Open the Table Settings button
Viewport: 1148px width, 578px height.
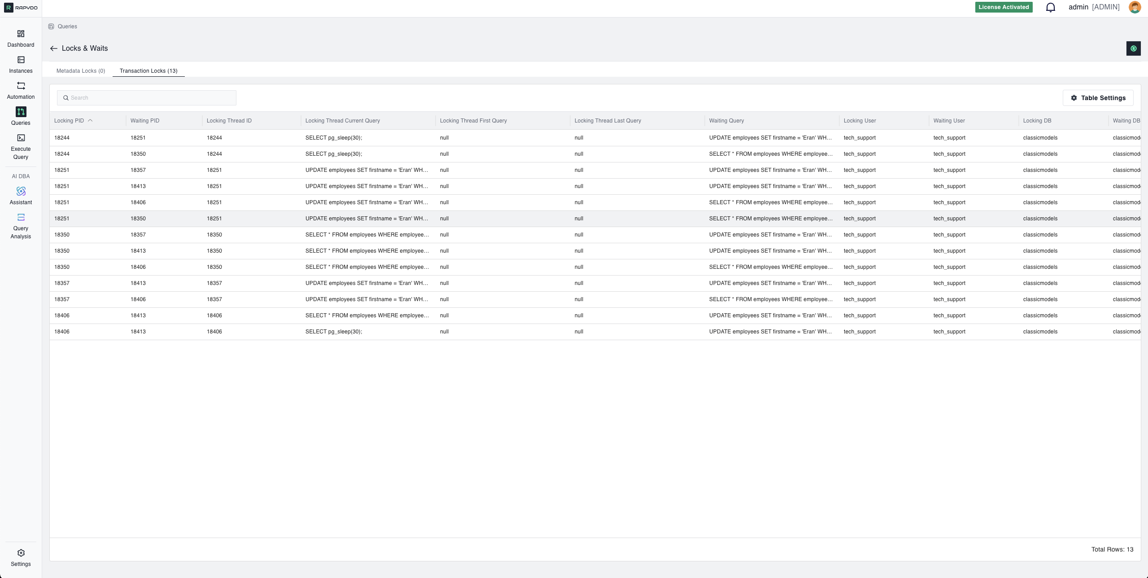click(1097, 98)
